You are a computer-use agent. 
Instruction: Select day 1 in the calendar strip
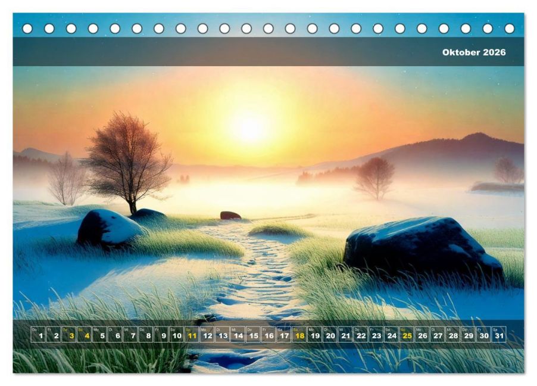click(x=38, y=334)
